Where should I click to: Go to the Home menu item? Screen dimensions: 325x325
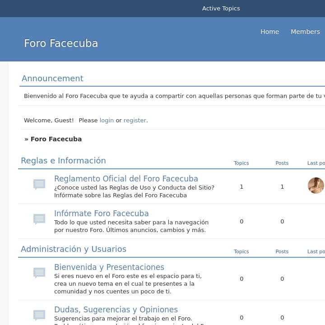269,32
